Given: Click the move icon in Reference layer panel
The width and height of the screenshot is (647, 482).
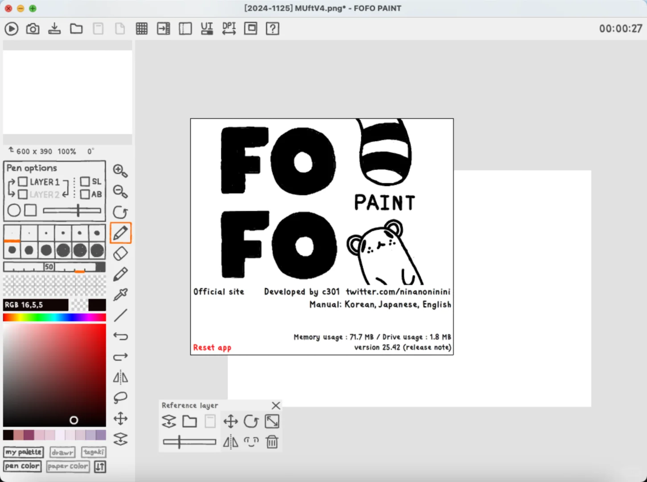Looking at the screenshot, I should coord(231,421).
